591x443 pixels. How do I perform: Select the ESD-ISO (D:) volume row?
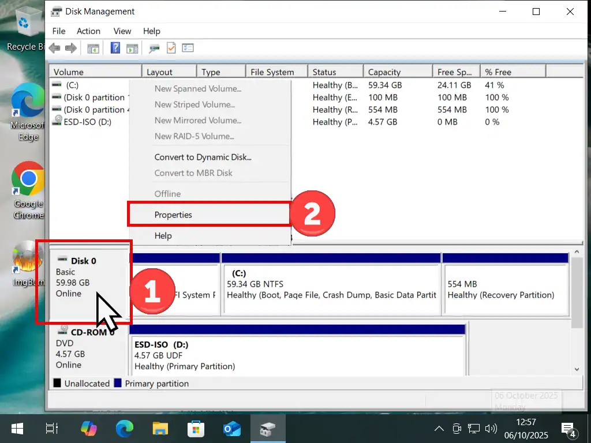click(x=88, y=122)
